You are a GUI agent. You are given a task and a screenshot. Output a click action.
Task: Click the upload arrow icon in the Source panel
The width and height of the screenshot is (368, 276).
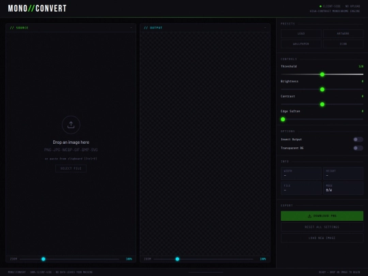(71, 125)
